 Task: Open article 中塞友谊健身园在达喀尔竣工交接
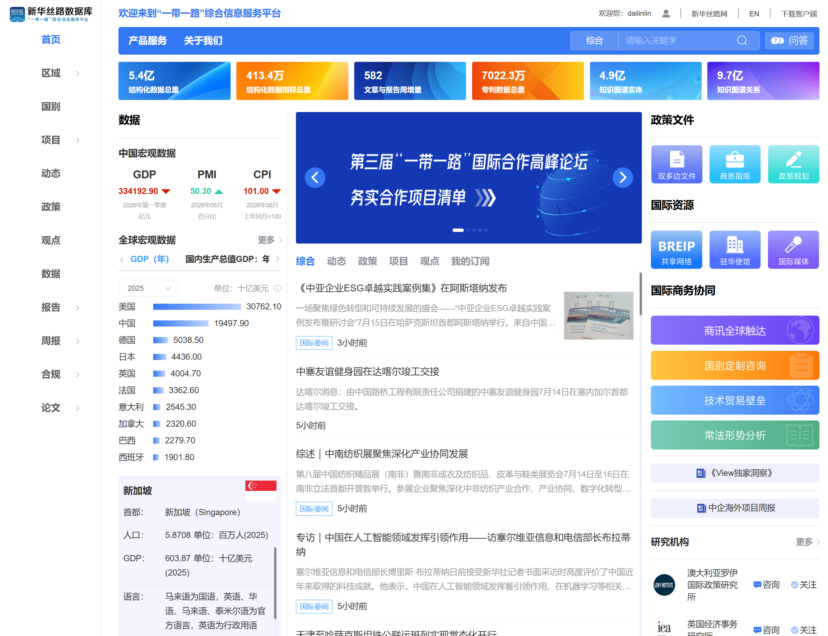pyautogui.click(x=367, y=371)
